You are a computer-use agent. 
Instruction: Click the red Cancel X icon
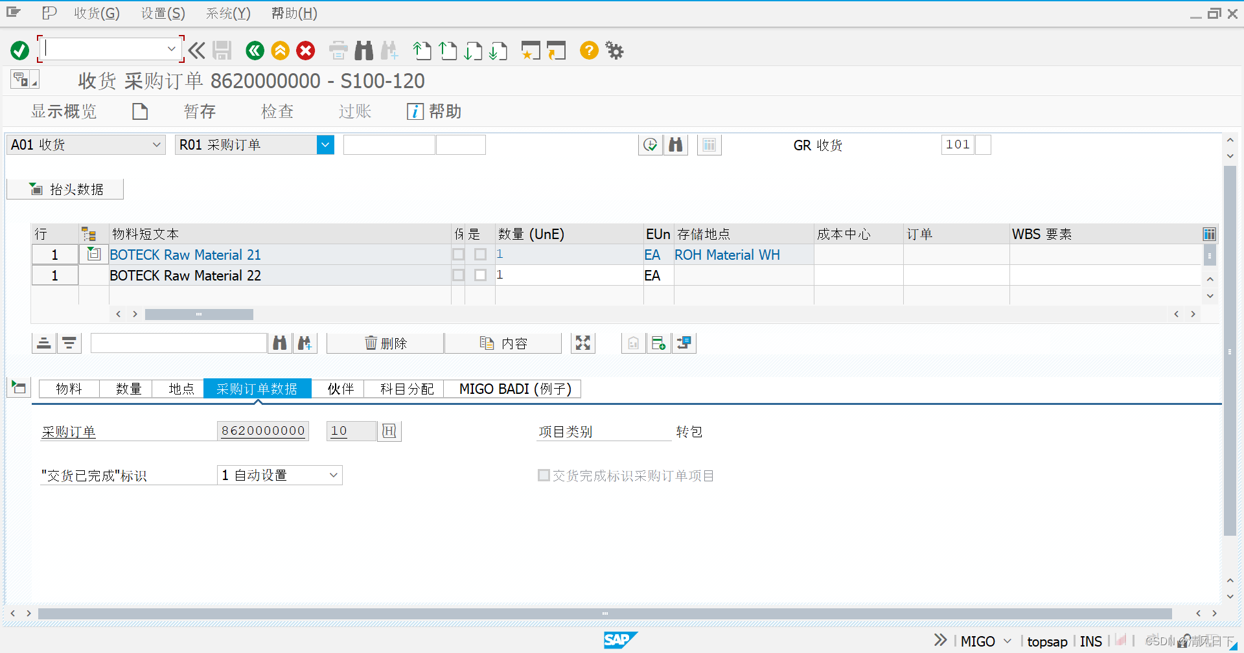(x=306, y=51)
